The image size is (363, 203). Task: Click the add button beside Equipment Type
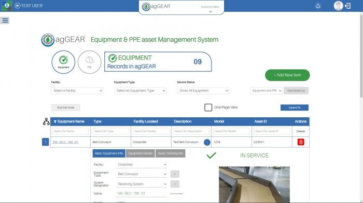[175, 174]
